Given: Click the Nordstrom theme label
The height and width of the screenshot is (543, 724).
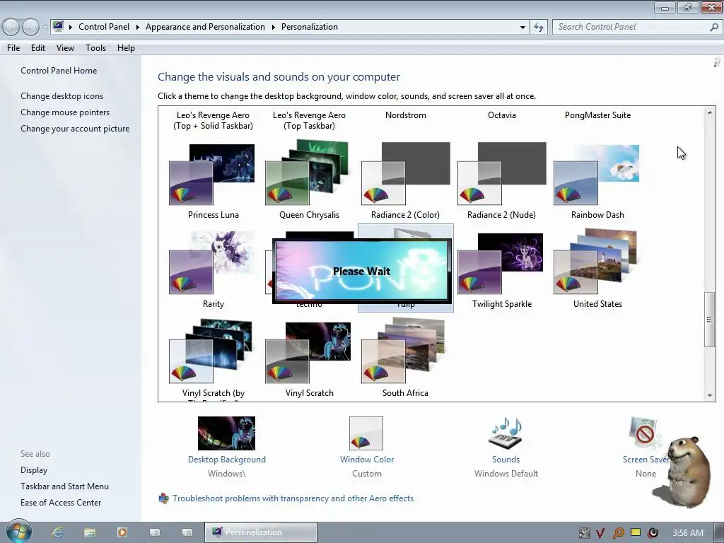Looking at the screenshot, I should pyautogui.click(x=405, y=115).
